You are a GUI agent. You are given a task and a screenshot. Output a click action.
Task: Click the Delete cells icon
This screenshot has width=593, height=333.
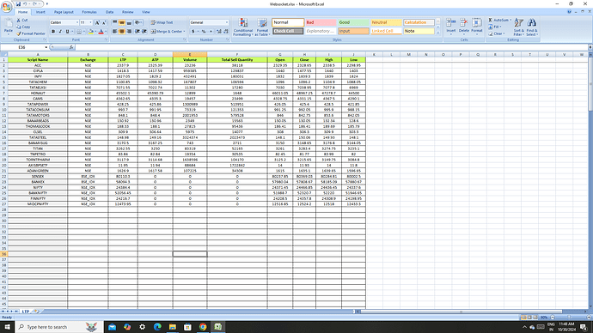coord(464,23)
